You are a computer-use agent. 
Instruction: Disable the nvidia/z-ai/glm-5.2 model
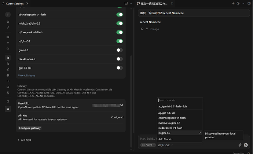point(120,23)
